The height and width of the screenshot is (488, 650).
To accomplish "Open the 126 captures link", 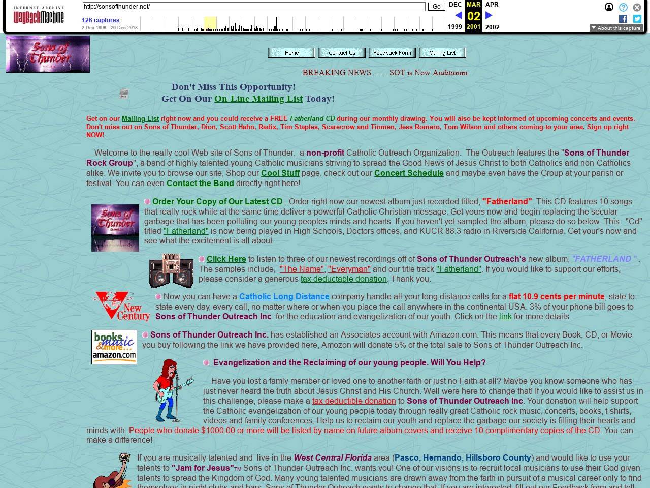I will click(x=101, y=20).
